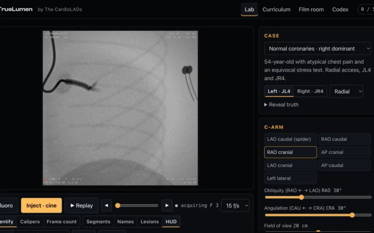Open the 15 f/s frame rate dropdown
374x233 pixels.
(x=235, y=206)
